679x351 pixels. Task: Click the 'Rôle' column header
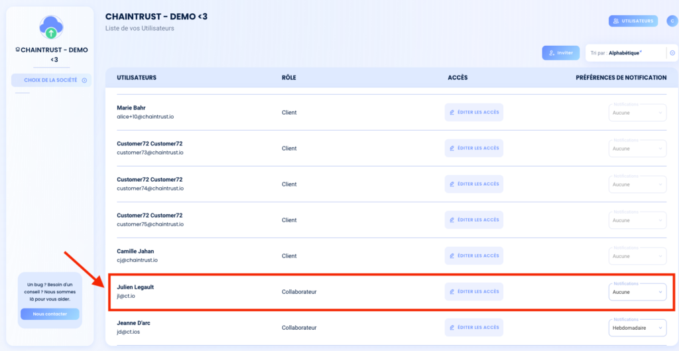coord(289,78)
